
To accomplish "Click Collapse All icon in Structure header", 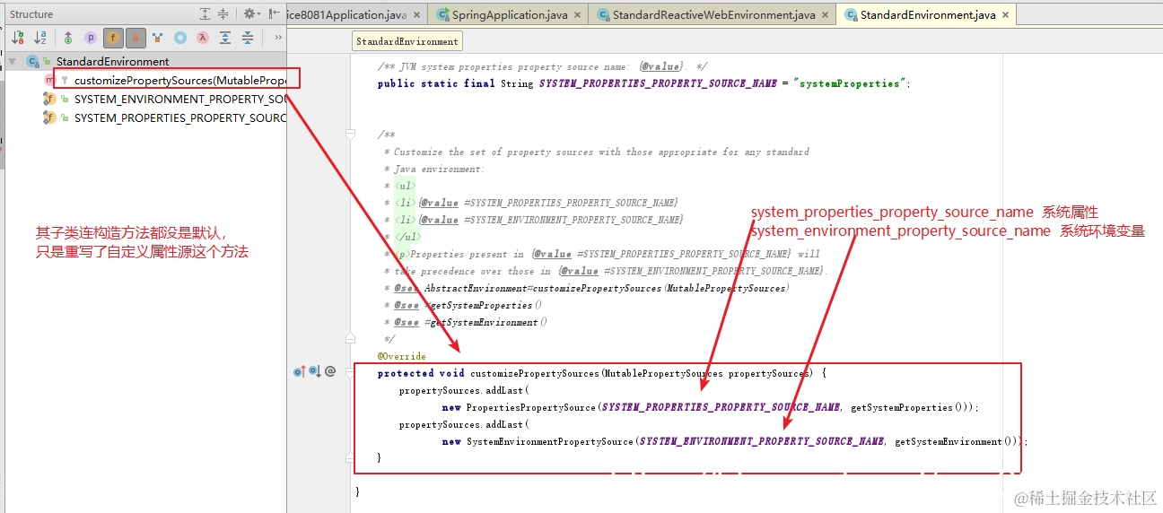I will [223, 13].
